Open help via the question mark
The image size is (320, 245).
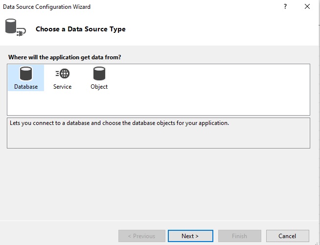(285, 6)
